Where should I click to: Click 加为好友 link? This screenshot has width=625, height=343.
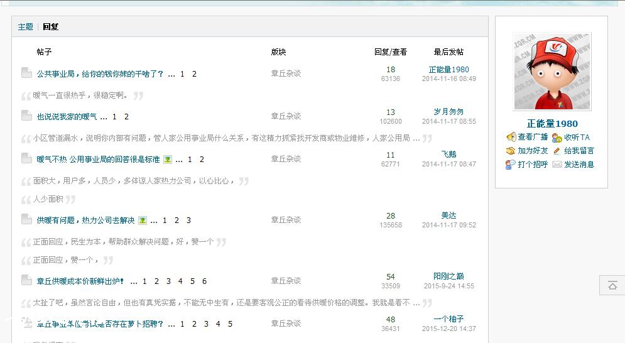(x=533, y=151)
